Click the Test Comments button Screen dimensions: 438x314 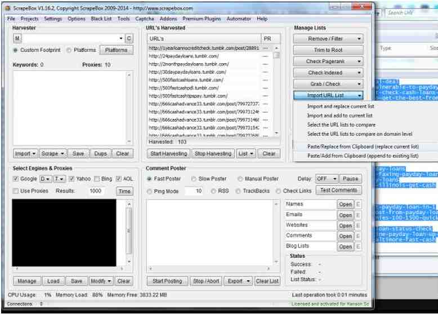click(x=338, y=190)
